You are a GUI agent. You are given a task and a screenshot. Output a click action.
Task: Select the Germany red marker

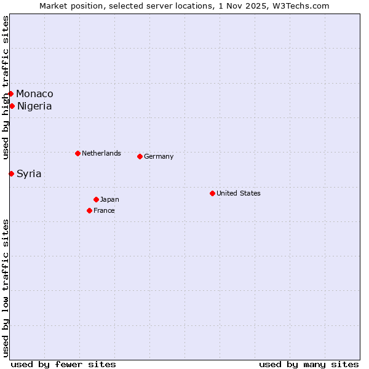[140, 156]
